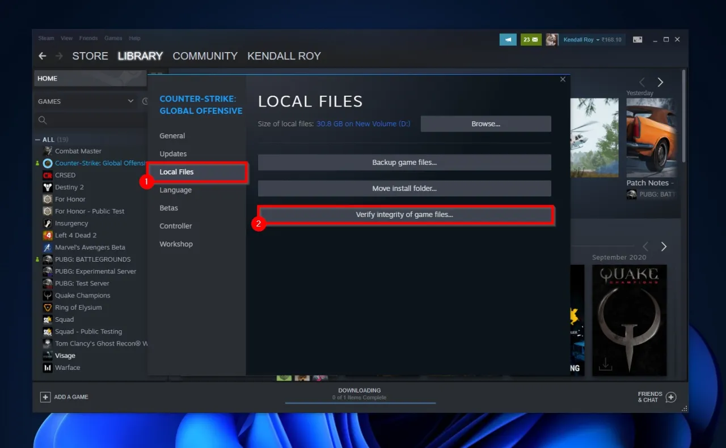Select the Local Files tab

[176, 172]
